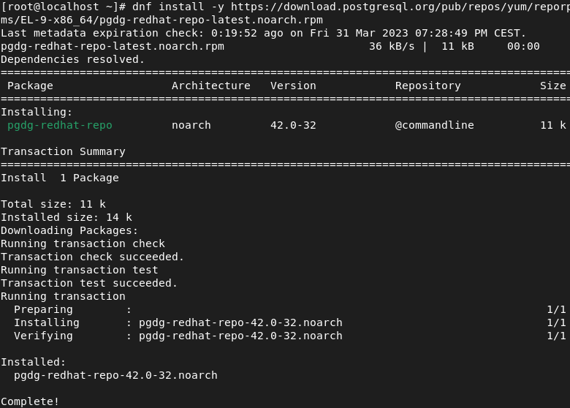Click the Transaction check succeeded message
This screenshot has width=570, height=408.
click(92, 257)
